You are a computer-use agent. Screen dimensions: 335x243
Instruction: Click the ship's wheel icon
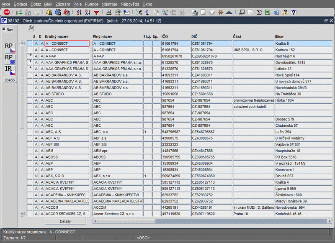tap(221, 13)
